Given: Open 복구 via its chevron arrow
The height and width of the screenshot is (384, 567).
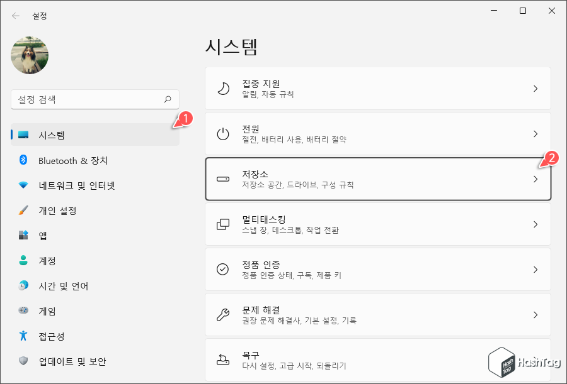Looking at the screenshot, I should tap(536, 358).
